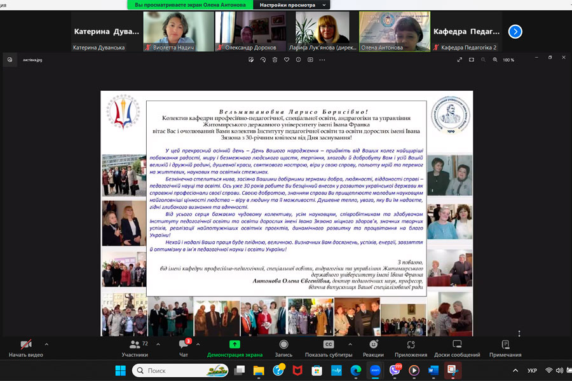Switch the УКР keyboard language

[x=532, y=370]
